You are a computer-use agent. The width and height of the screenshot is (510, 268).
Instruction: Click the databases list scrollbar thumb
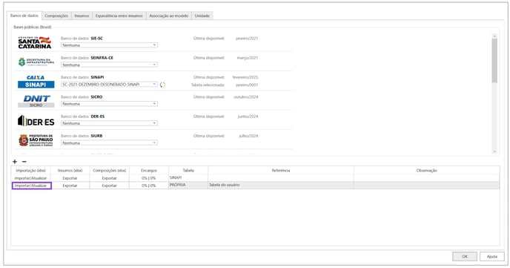[494, 61]
